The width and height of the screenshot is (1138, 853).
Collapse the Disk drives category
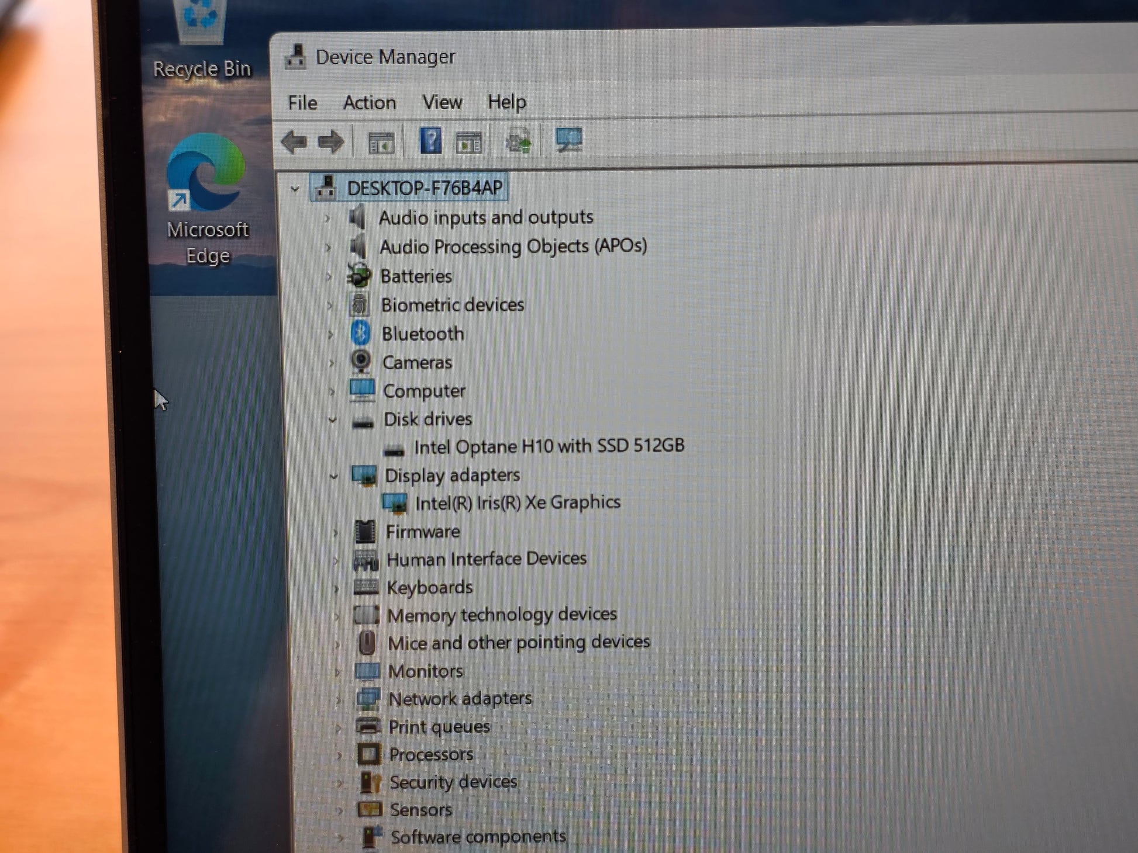(332, 420)
